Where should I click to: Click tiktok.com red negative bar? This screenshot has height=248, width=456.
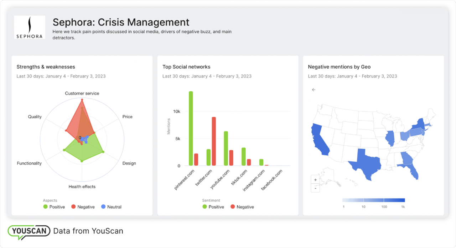(249, 162)
